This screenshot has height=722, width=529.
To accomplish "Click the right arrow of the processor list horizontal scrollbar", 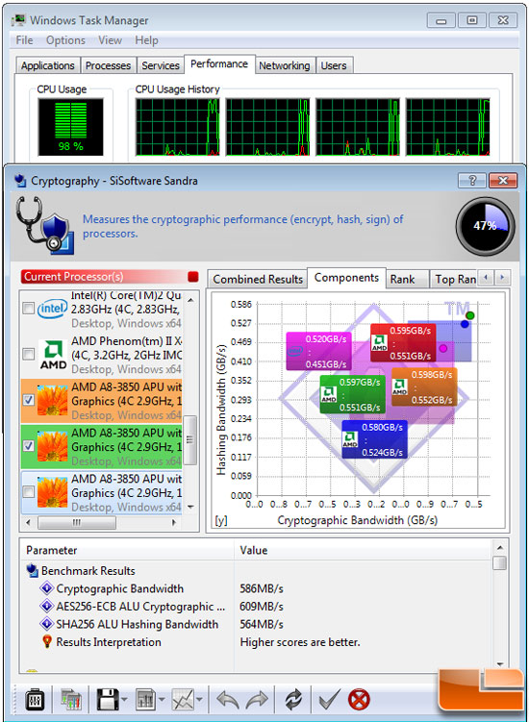I will pos(174,523).
